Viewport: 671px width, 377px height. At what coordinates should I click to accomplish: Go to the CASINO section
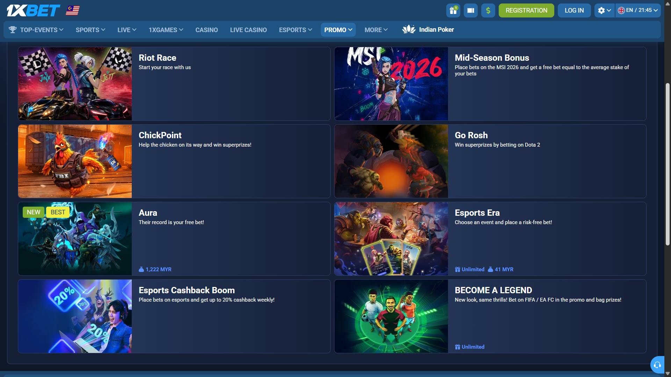[207, 30]
